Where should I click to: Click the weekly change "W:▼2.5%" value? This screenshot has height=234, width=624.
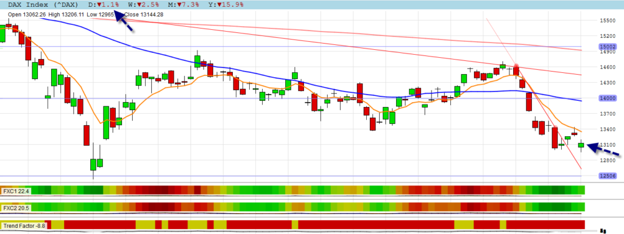[144, 5]
